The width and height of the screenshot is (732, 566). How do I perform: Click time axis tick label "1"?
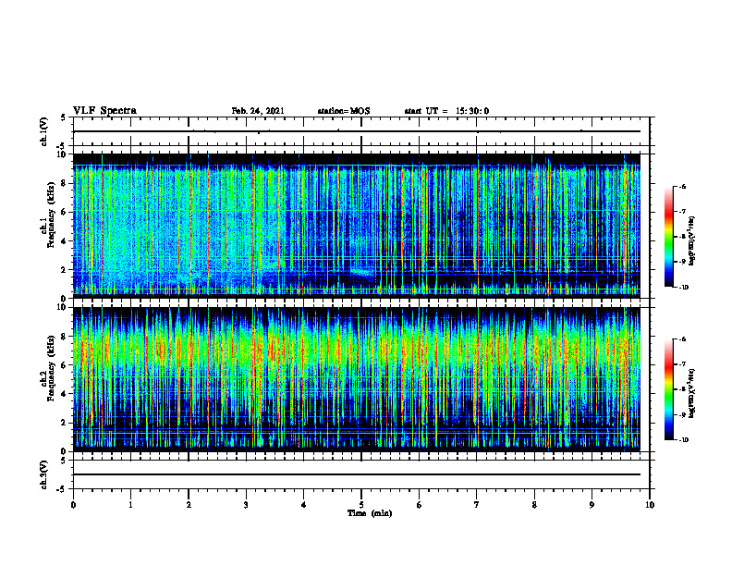pos(130,505)
